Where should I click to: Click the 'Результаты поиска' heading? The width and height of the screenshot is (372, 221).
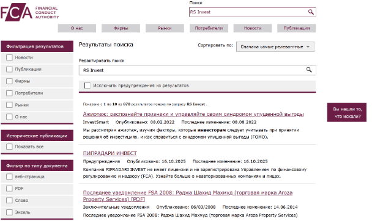(106, 45)
